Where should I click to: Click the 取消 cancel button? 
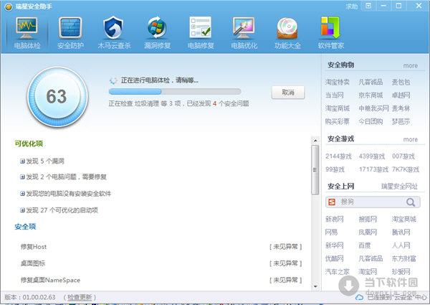[x=288, y=93]
